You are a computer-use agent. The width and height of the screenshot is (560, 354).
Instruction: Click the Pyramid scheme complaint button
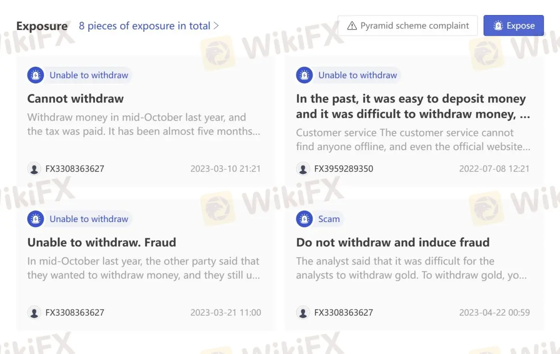(x=407, y=25)
